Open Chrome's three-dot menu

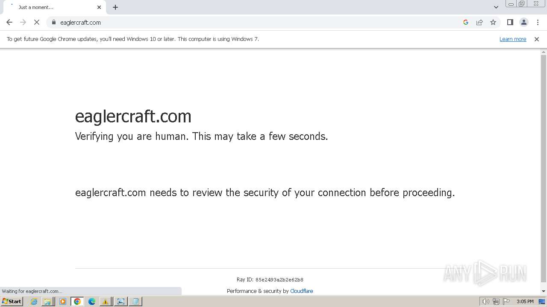pyautogui.click(x=538, y=22)
